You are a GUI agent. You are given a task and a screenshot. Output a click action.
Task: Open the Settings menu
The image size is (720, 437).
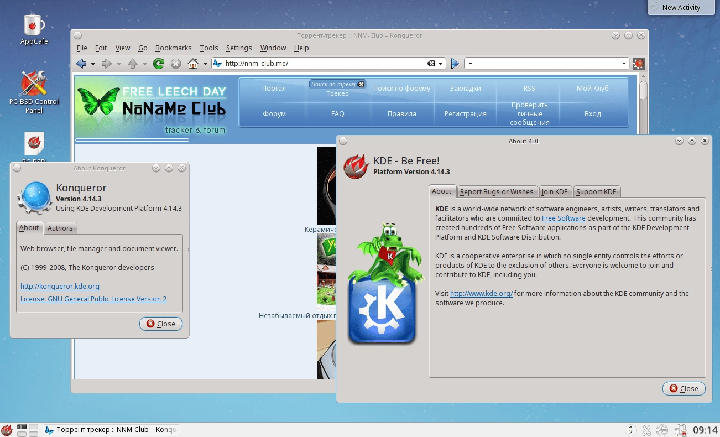(x=239, y=48)
